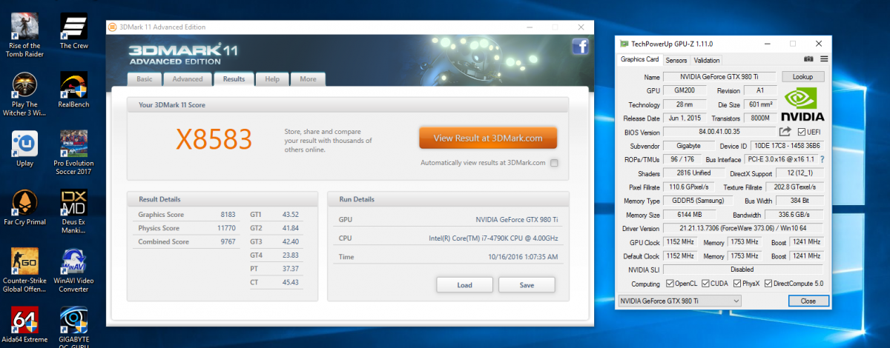
Task: Click CPU text Intel Core i7-4790K
Action: point(494,238)
